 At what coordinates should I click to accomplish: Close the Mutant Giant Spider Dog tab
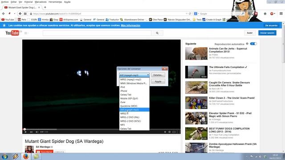pos(39,8)
